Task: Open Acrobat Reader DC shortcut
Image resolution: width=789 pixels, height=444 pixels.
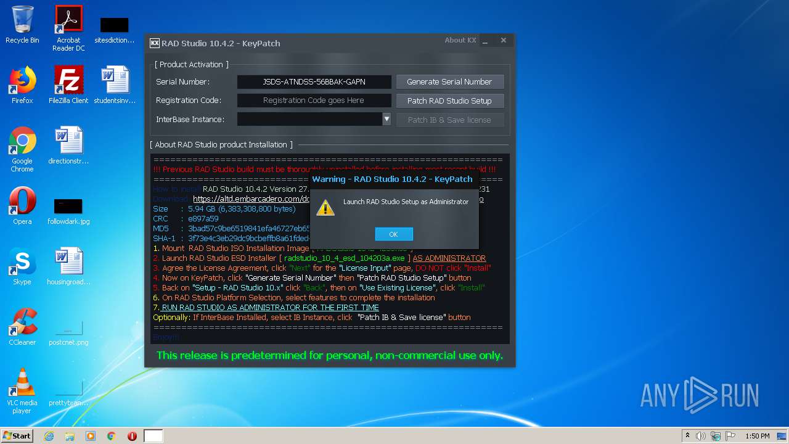Action: 68,28
